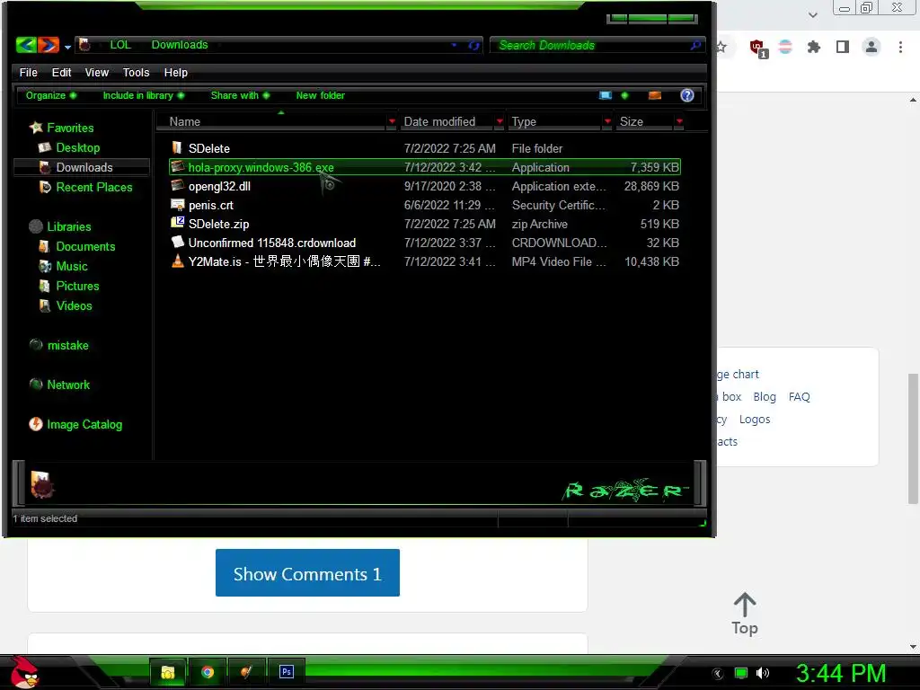The height and width of the screenshot is (690, 920).
Task: Select the opengl32.dll file
Action: tap(425, 186)
